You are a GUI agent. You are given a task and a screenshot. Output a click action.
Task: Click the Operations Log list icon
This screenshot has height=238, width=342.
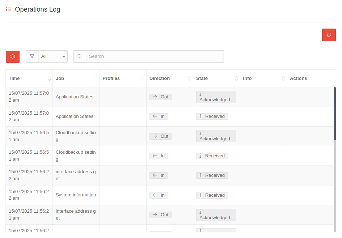click(x=8, y=9)
